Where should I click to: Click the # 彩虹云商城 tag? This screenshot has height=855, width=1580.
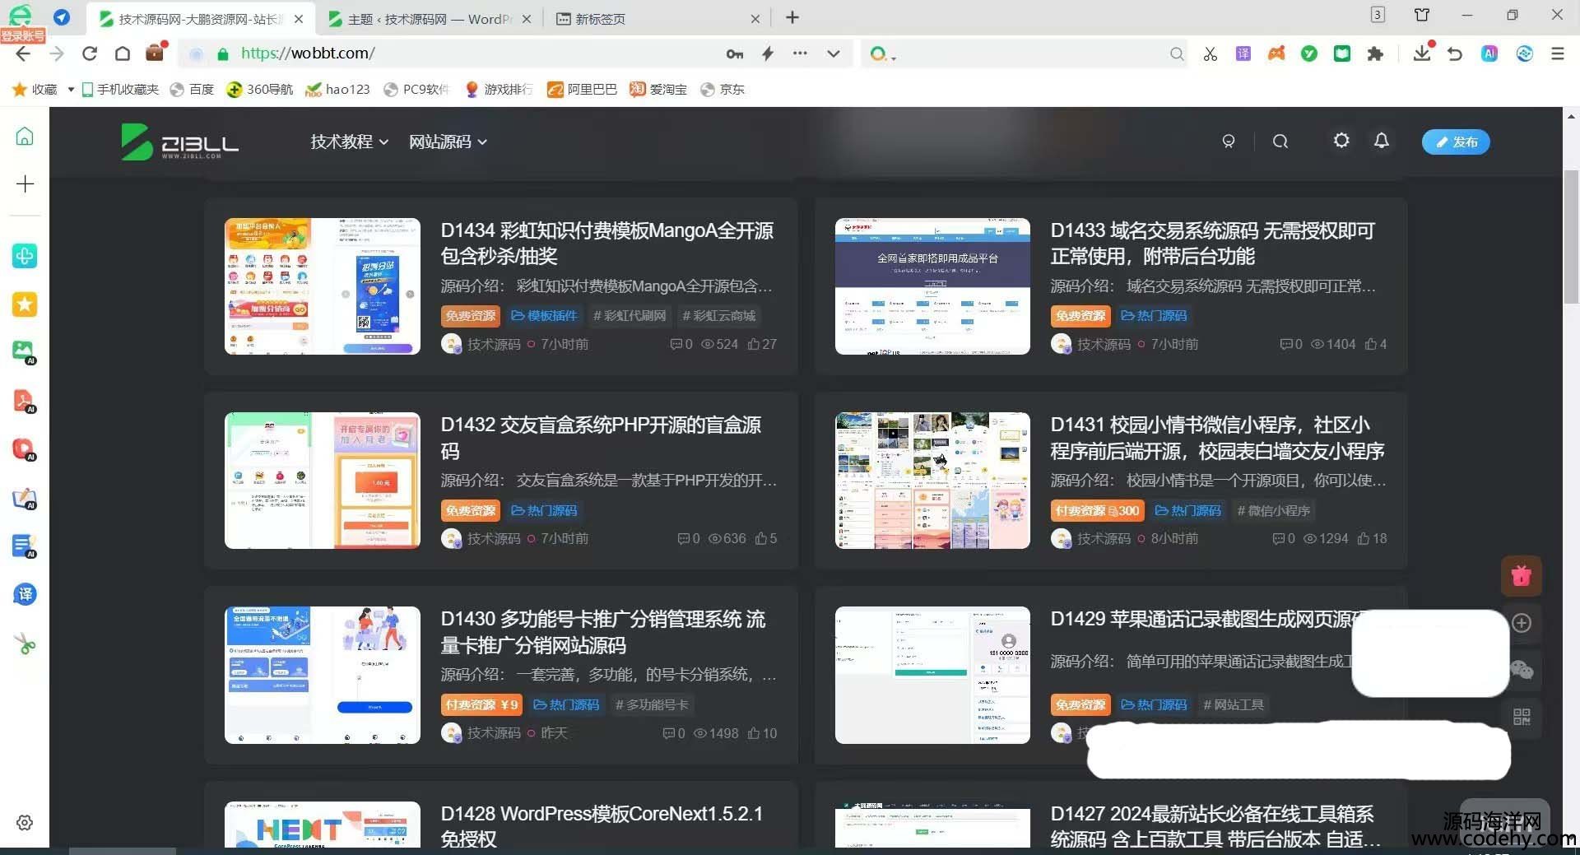718,315
